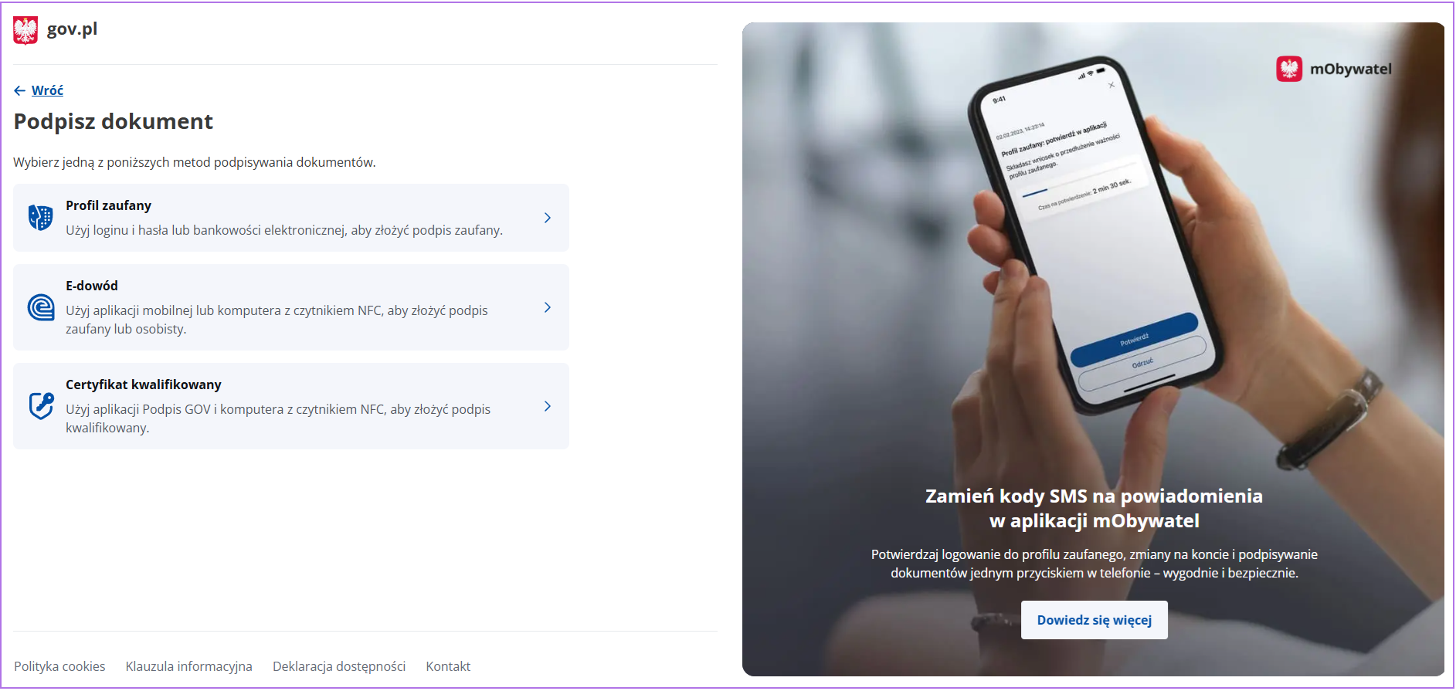Click the Profil zaufany shield icon
The height and width of the screenshot is (691, 1456).
click(x=40, y=218)
